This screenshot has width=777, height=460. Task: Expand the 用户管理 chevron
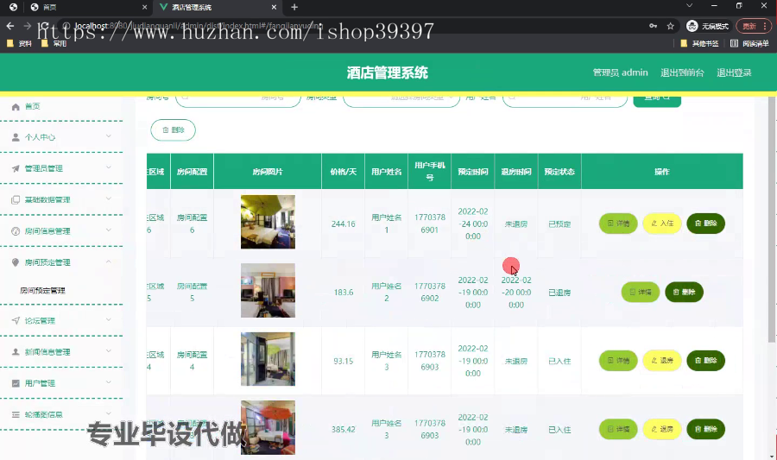[x=109, y=382]
